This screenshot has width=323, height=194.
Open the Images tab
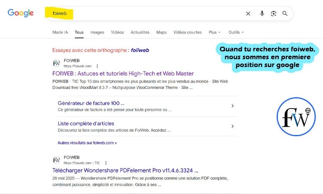(97, 32)
